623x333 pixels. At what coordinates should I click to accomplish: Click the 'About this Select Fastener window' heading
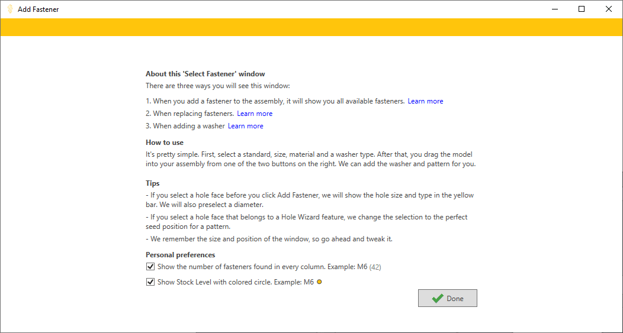(205, 74)
